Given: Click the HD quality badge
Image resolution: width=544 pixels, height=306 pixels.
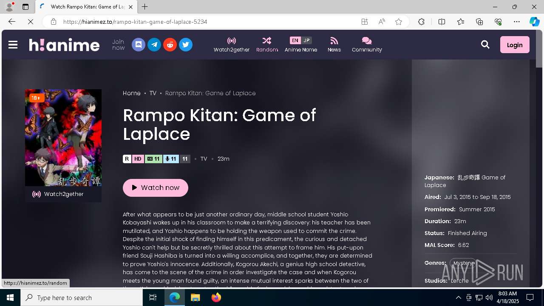Looking at the screenshot, I should pyautogui.click(x=138, y=159).
